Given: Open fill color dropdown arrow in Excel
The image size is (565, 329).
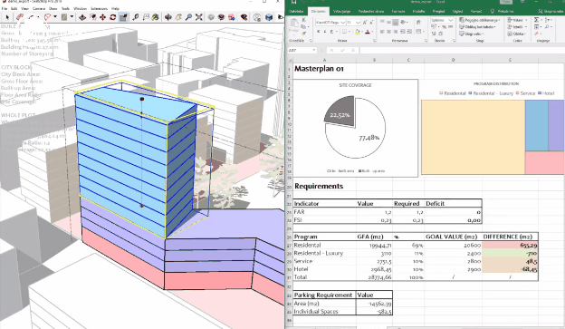Looking at the screenshot, I should [361, 32].
